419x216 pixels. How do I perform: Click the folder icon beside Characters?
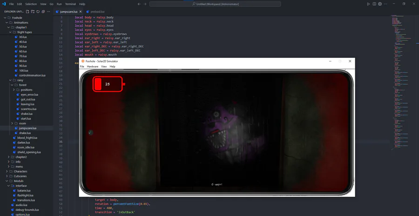tap(11, 171)
